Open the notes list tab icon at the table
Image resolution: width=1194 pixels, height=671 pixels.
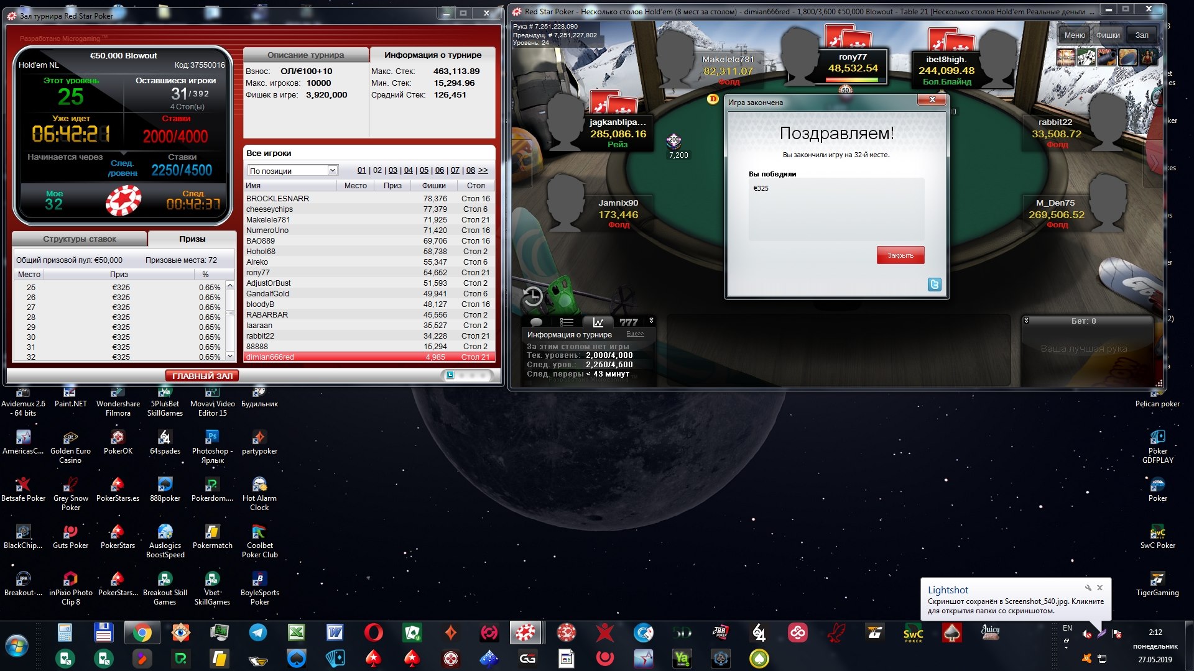(567, 322)
